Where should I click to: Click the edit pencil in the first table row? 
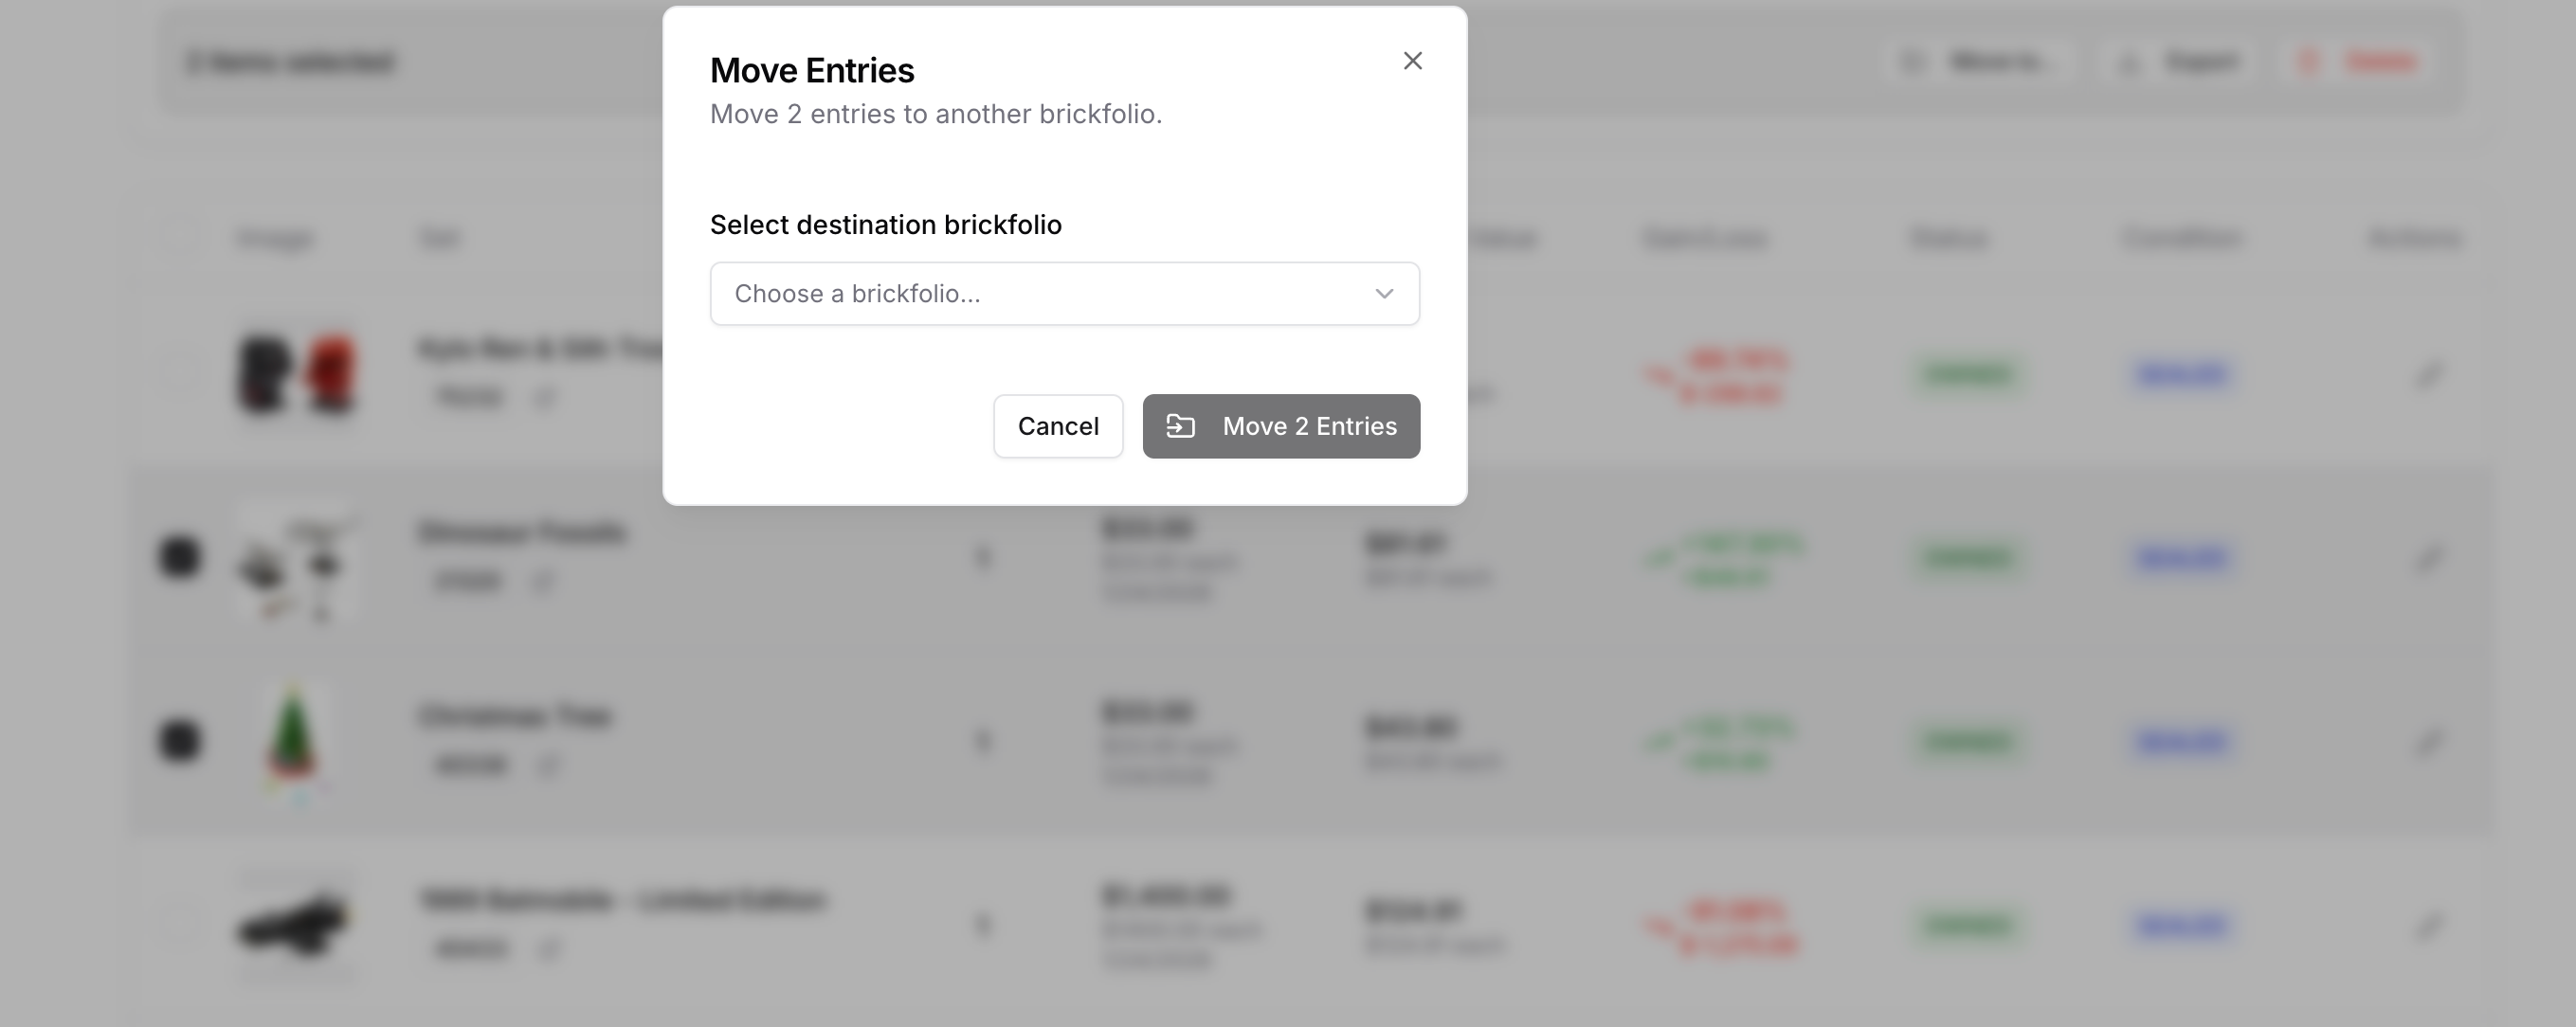point(2429,374)
